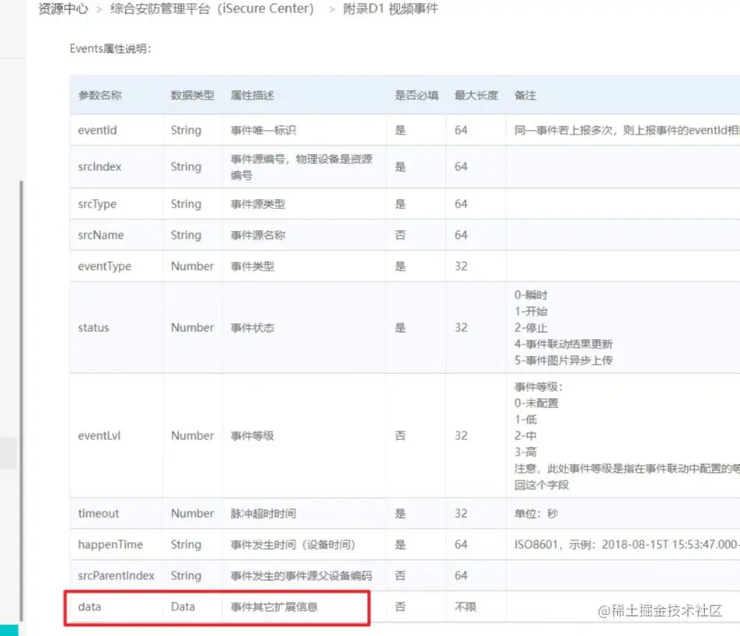Select description text 事件等级
The width and height of the screenshot is (740, 636).
253,435
